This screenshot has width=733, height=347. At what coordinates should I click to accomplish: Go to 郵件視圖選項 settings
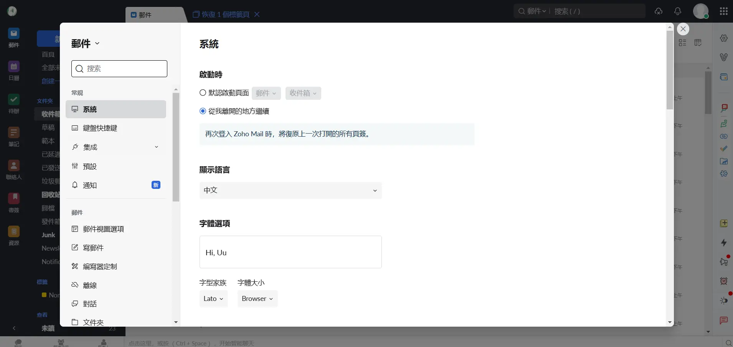(x=103, y=229)
